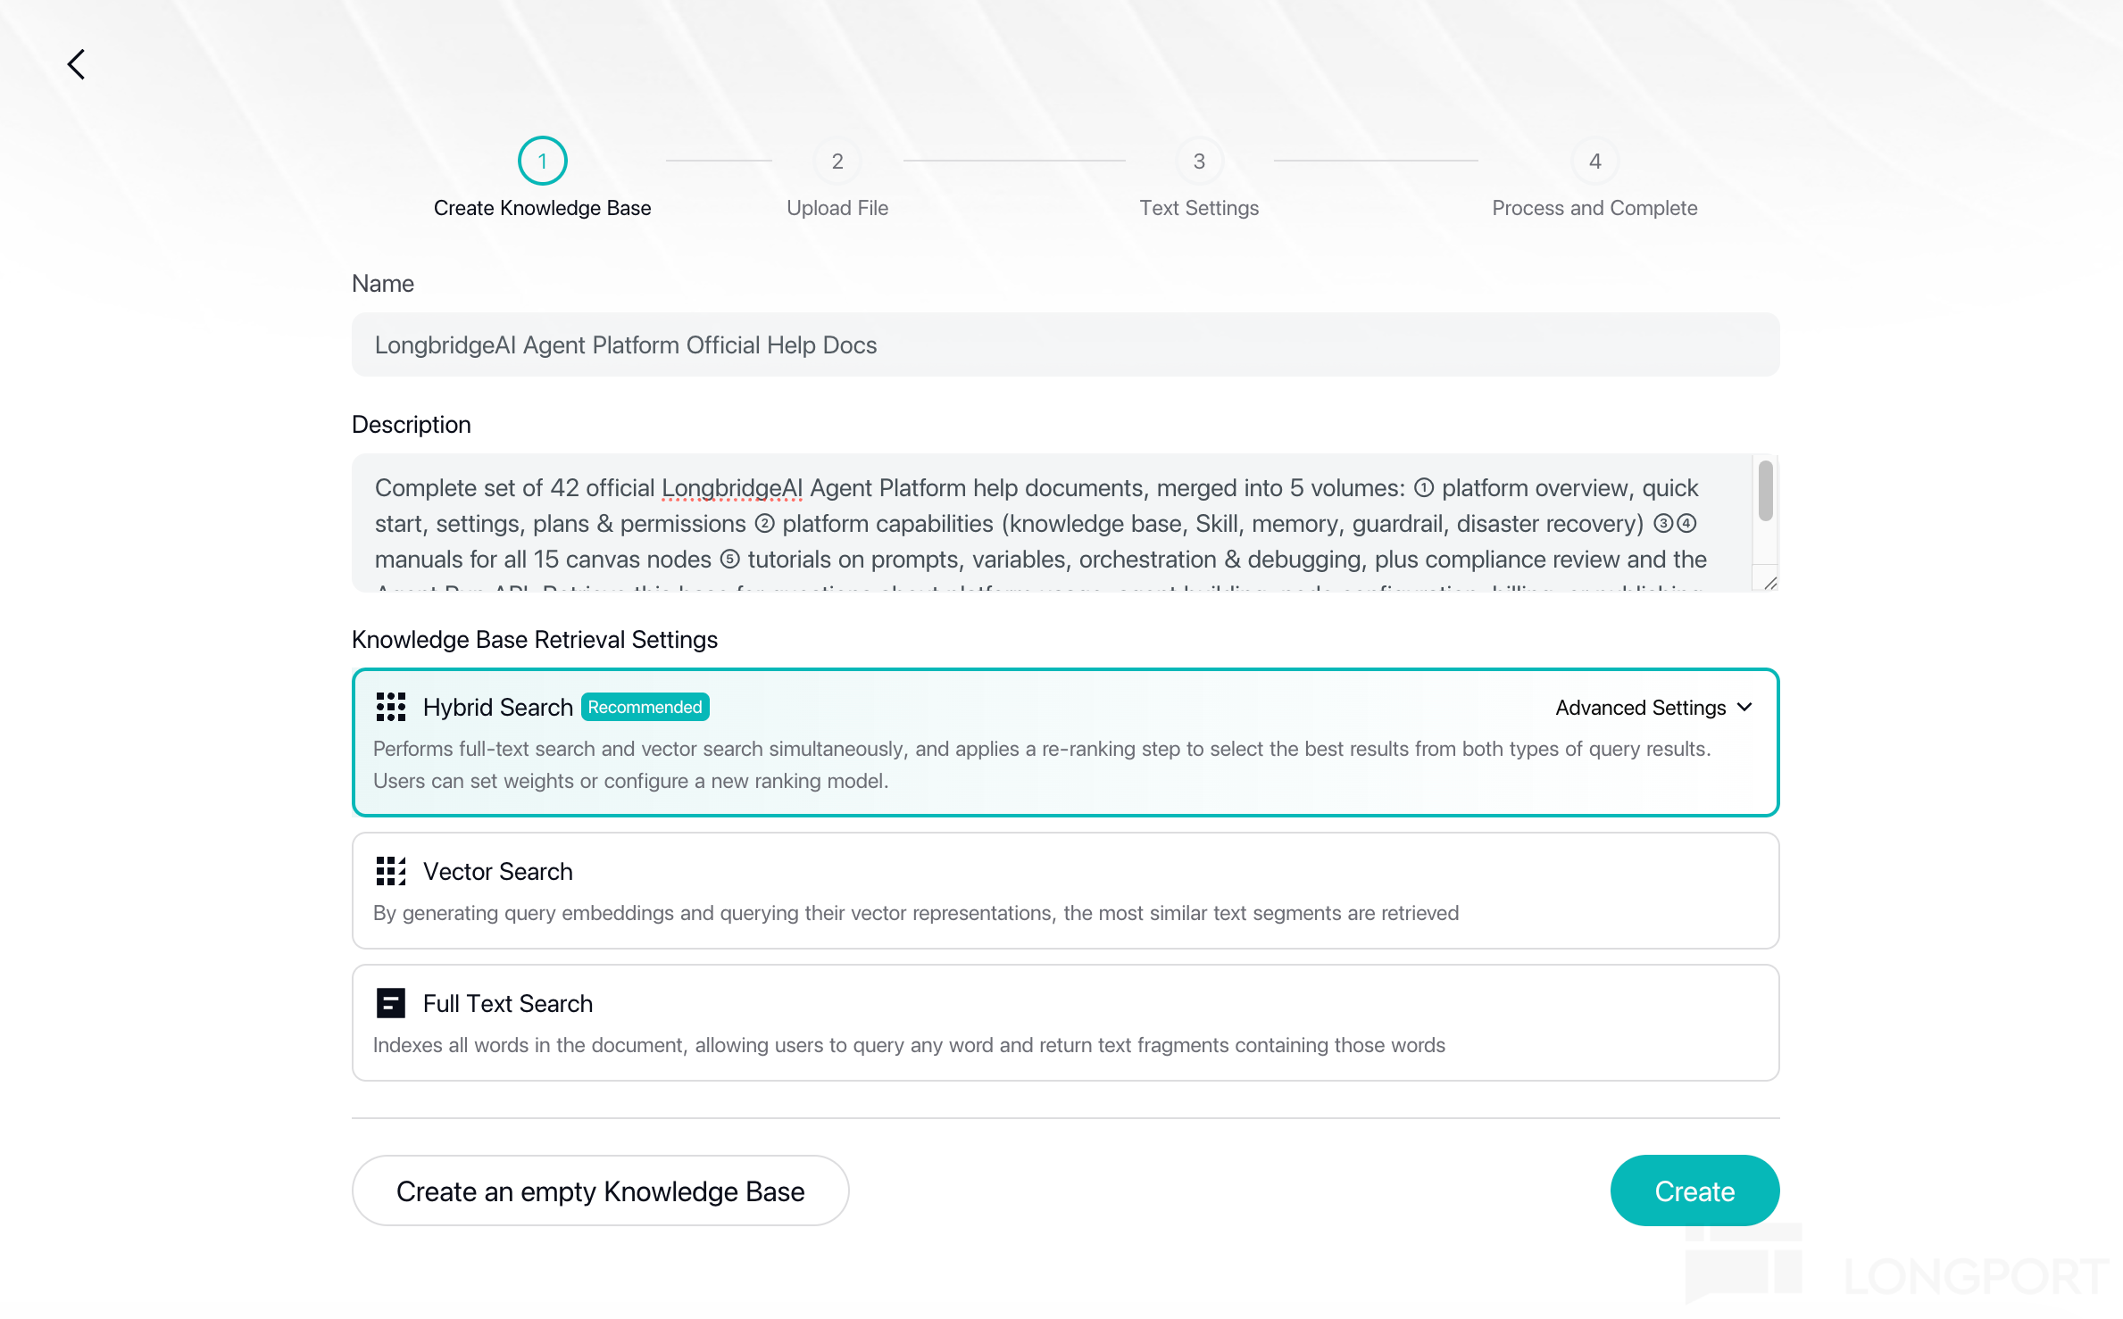This screenshot has height=1319, width=2123.
Task: Open the Upload File step label
Action: [x=837, y=208]
